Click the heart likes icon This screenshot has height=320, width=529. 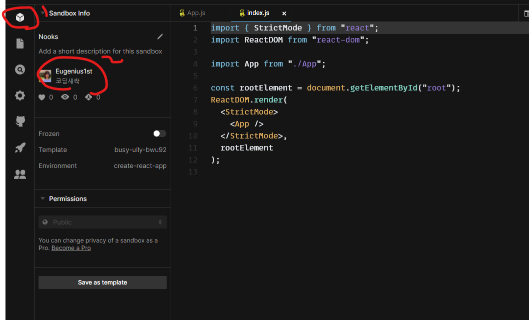click(x=42, y=97)
